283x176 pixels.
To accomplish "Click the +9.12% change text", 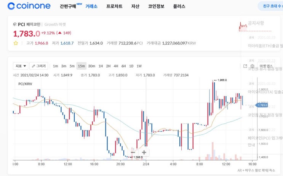I will pyautogui.click(x=48, y=33).
